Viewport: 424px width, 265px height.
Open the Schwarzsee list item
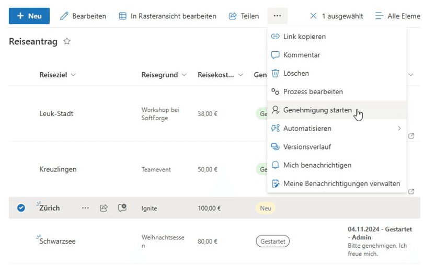pos(58,241)
